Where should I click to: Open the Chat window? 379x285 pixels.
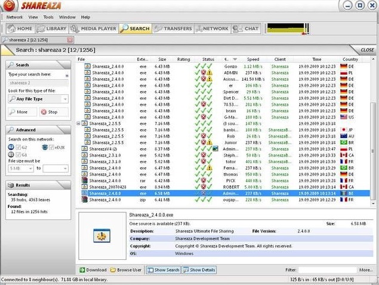coord(246,28)
